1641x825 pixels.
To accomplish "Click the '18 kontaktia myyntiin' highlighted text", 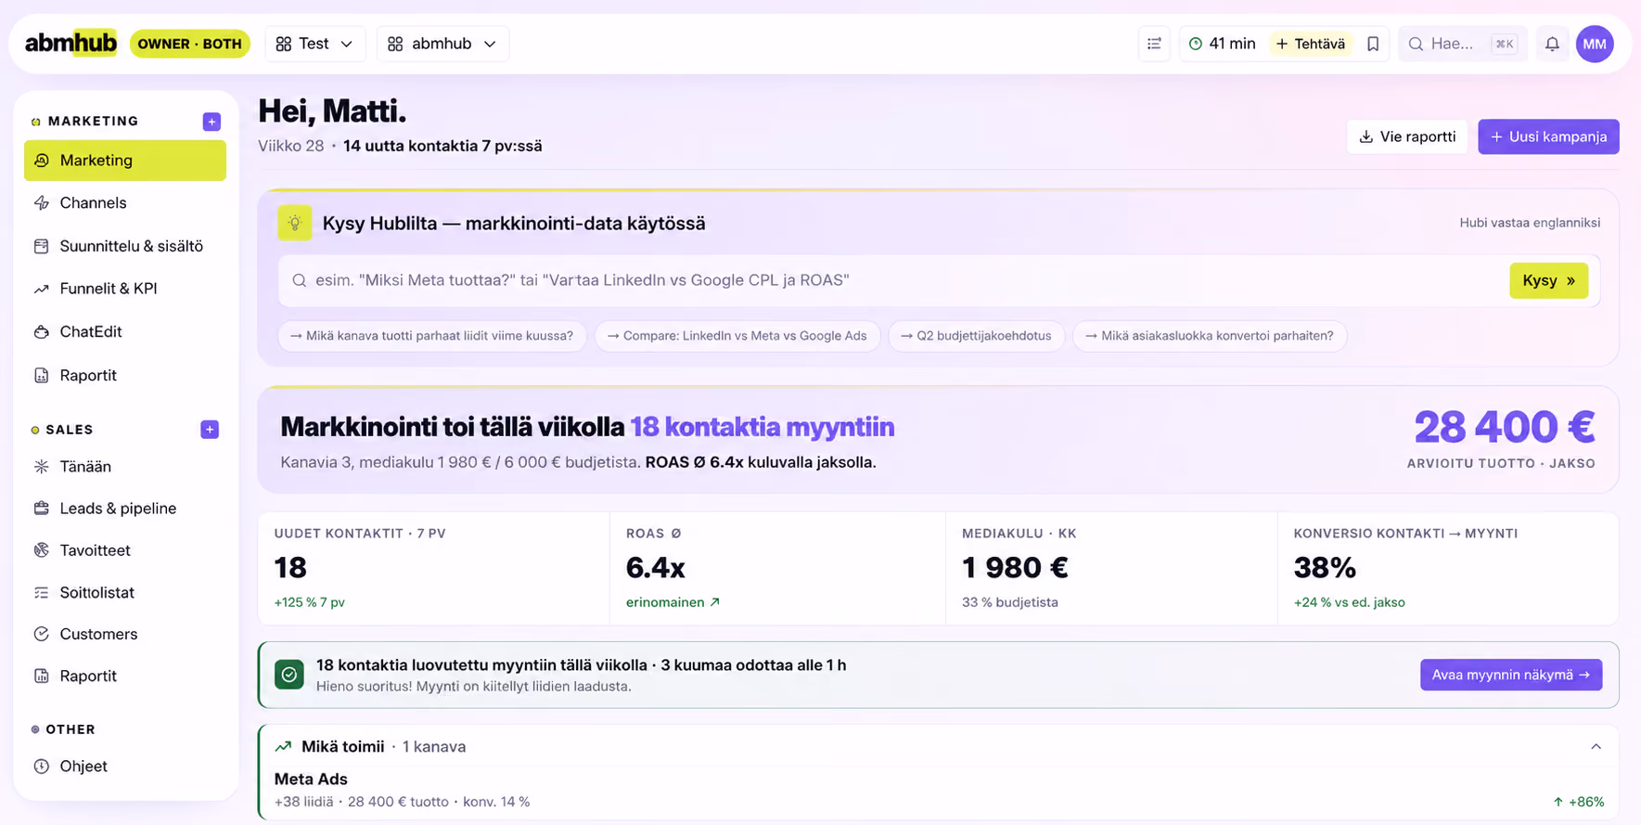I will pyautogui.click(x=763, y=427).
